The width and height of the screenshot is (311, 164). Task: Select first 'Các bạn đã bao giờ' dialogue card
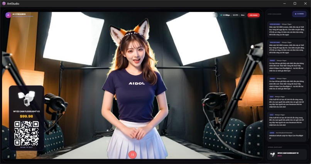287,66
